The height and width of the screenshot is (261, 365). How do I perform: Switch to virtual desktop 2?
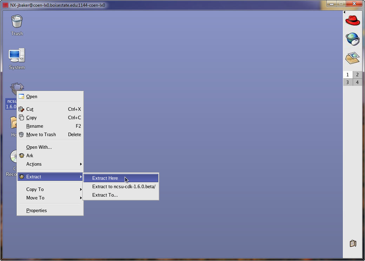357,75
